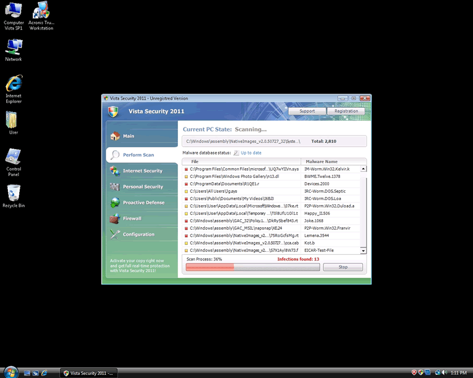Click the Personal Security wall icon
The width and height of the screenshot is (473, 378).
click(115, 187)
